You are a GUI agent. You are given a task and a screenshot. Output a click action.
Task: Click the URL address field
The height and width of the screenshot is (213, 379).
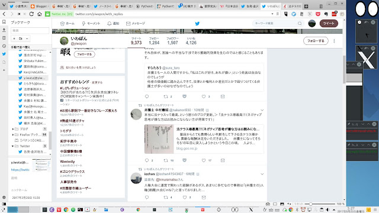(172, 14)
